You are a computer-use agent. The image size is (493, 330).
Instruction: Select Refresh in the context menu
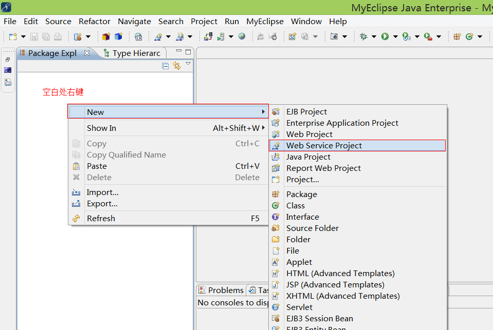[x=169, y=218]
